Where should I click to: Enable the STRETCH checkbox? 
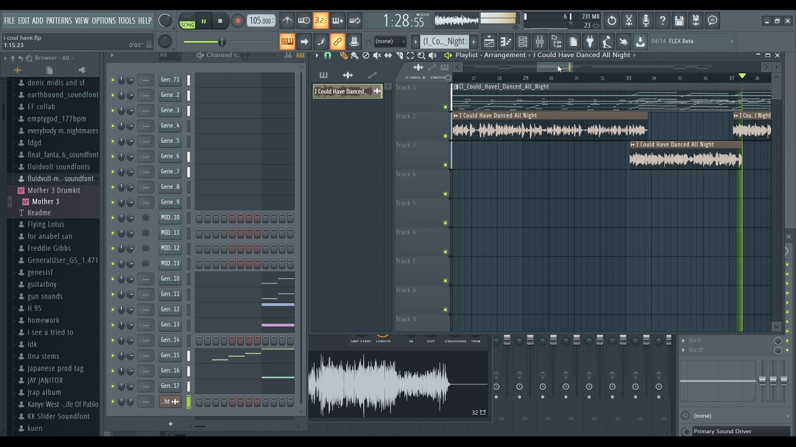click(448, 78)
